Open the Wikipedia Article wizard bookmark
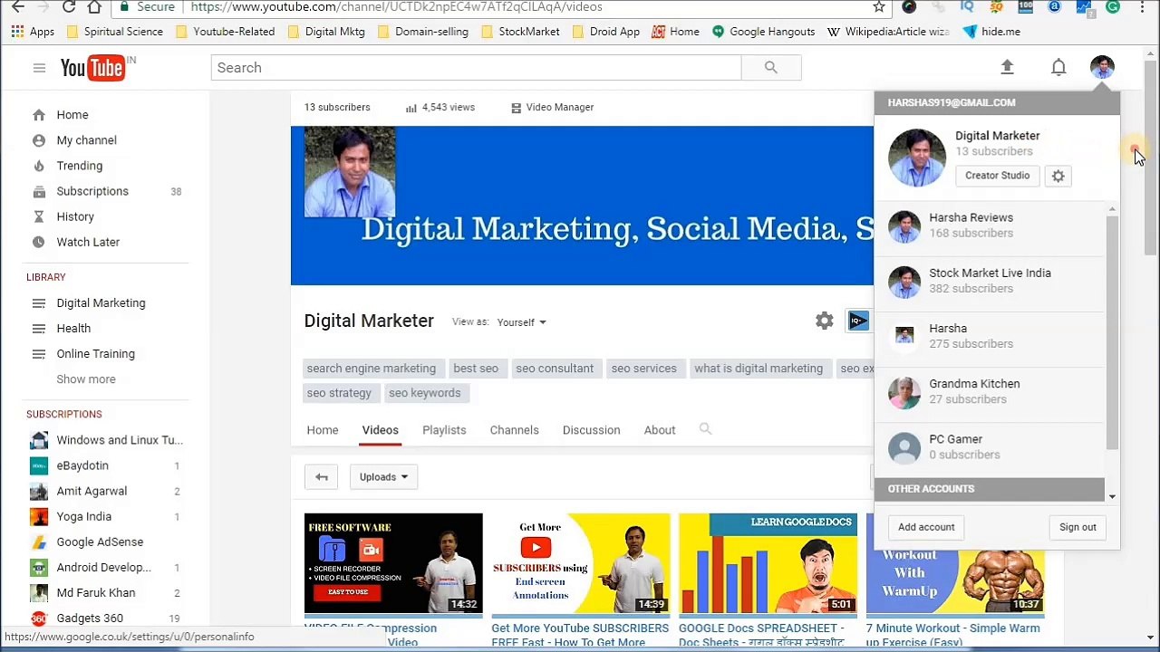The height and width of the screenshot is (652, 1160). coord(888,32)
